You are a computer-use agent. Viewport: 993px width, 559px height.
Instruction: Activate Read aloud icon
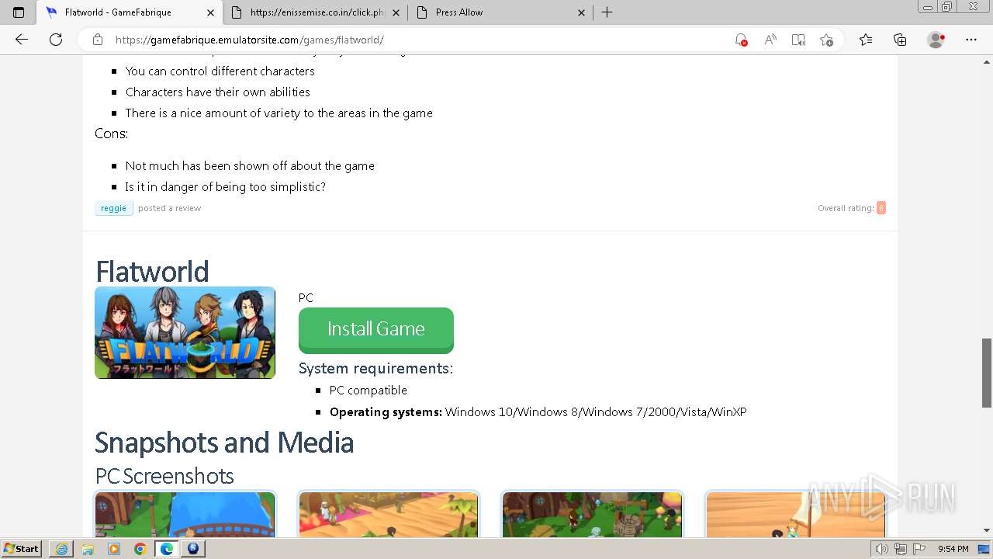pyautogui.click(x=770, y=40)
